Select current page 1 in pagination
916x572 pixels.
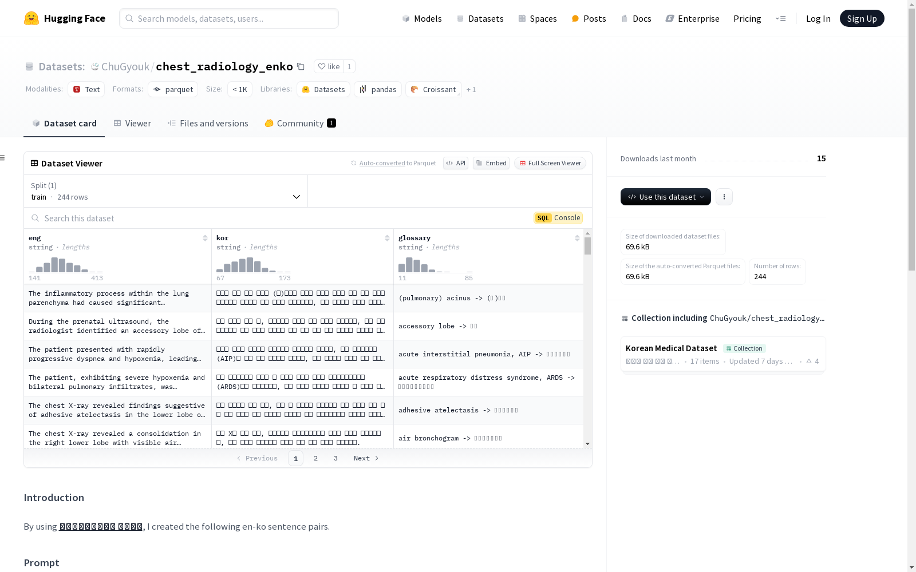tap(295, 458)
